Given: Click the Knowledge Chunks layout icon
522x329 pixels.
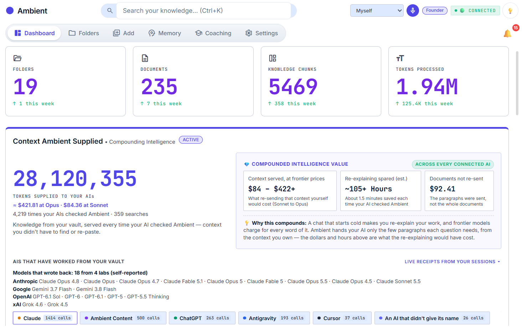Looking at the screenshot, I should (x=273, y=58).
